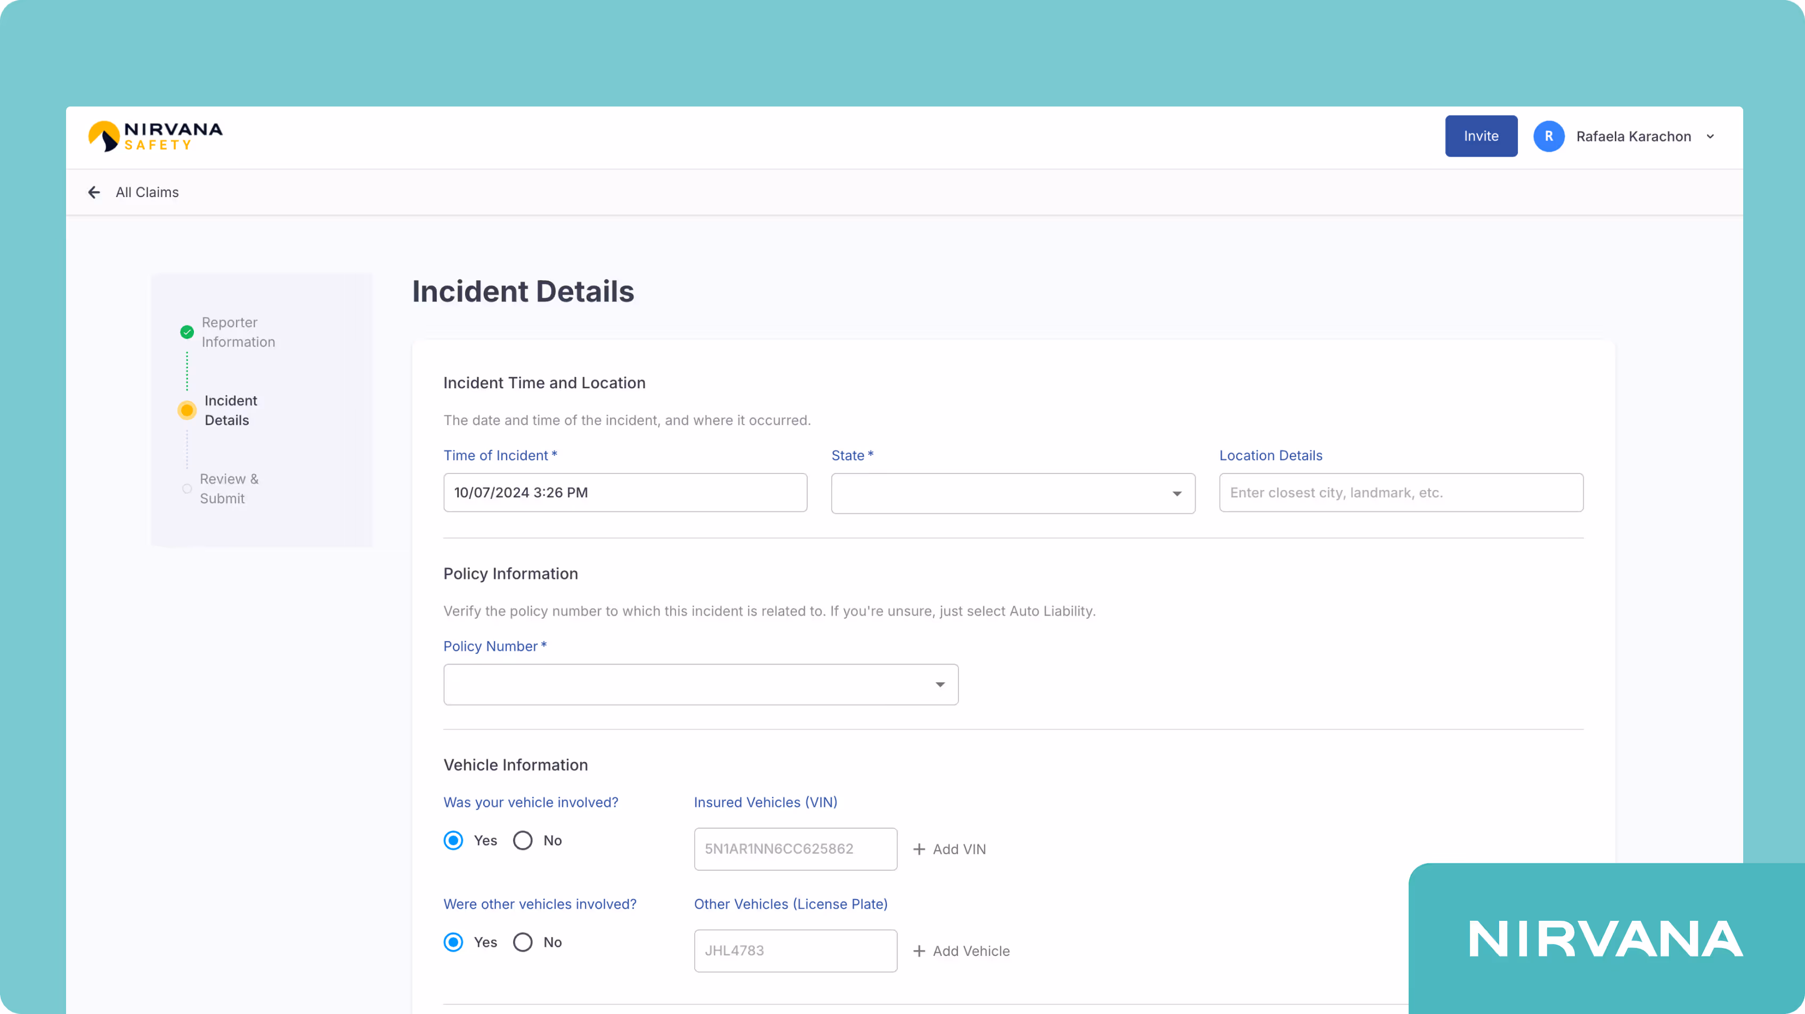The image size is (1805, 1014).
Task: Open the Policy Number dropdown
Action: tap(700, 684)
